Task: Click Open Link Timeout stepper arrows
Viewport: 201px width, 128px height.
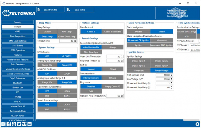Action: pyautogui.click(x=122, y=56)
